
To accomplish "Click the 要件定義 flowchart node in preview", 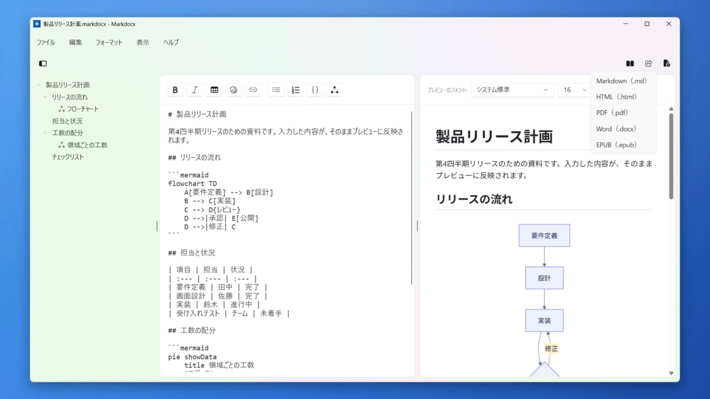I will click(x=544, y=235).
